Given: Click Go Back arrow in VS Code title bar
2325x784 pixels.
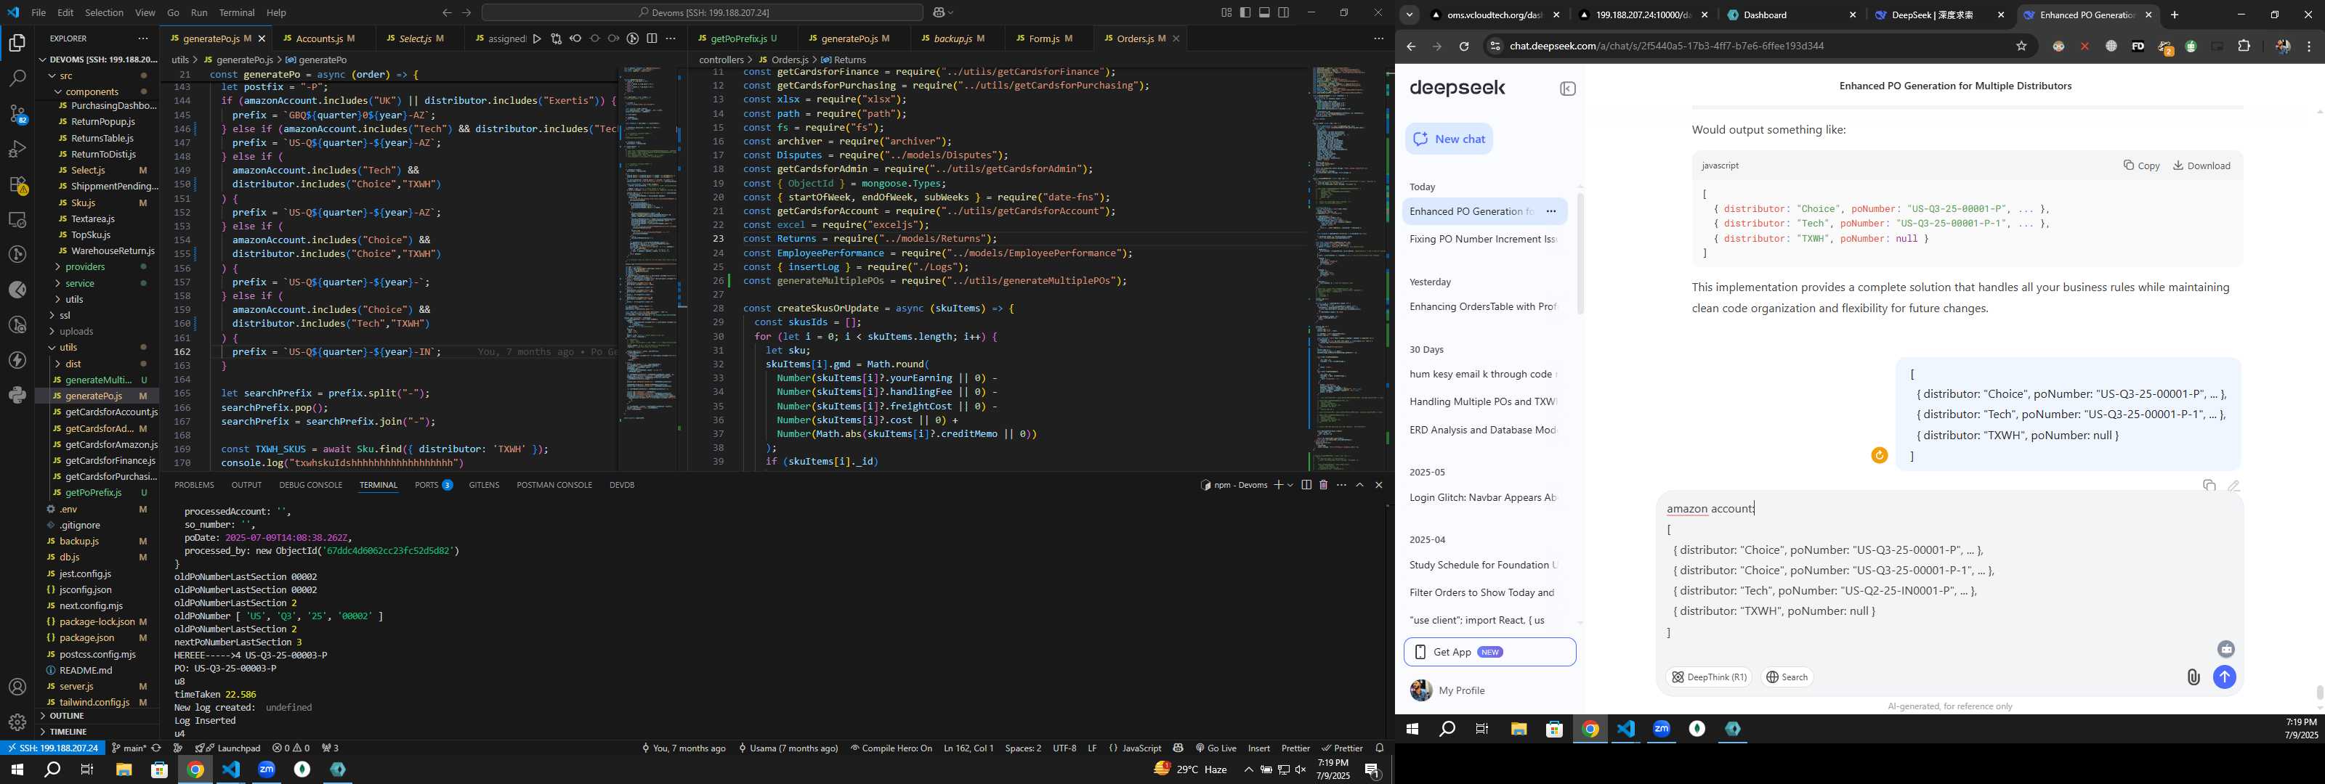Looking at the screenshot, I should [x=447, y=12].
